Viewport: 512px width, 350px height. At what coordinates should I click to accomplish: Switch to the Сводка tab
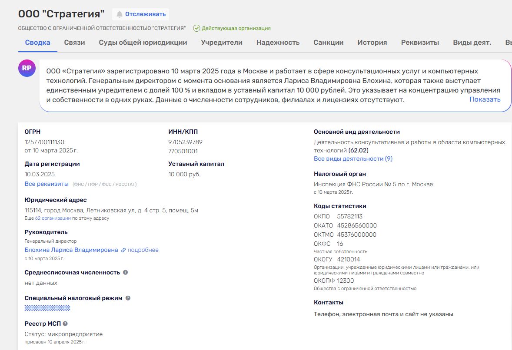37,43
